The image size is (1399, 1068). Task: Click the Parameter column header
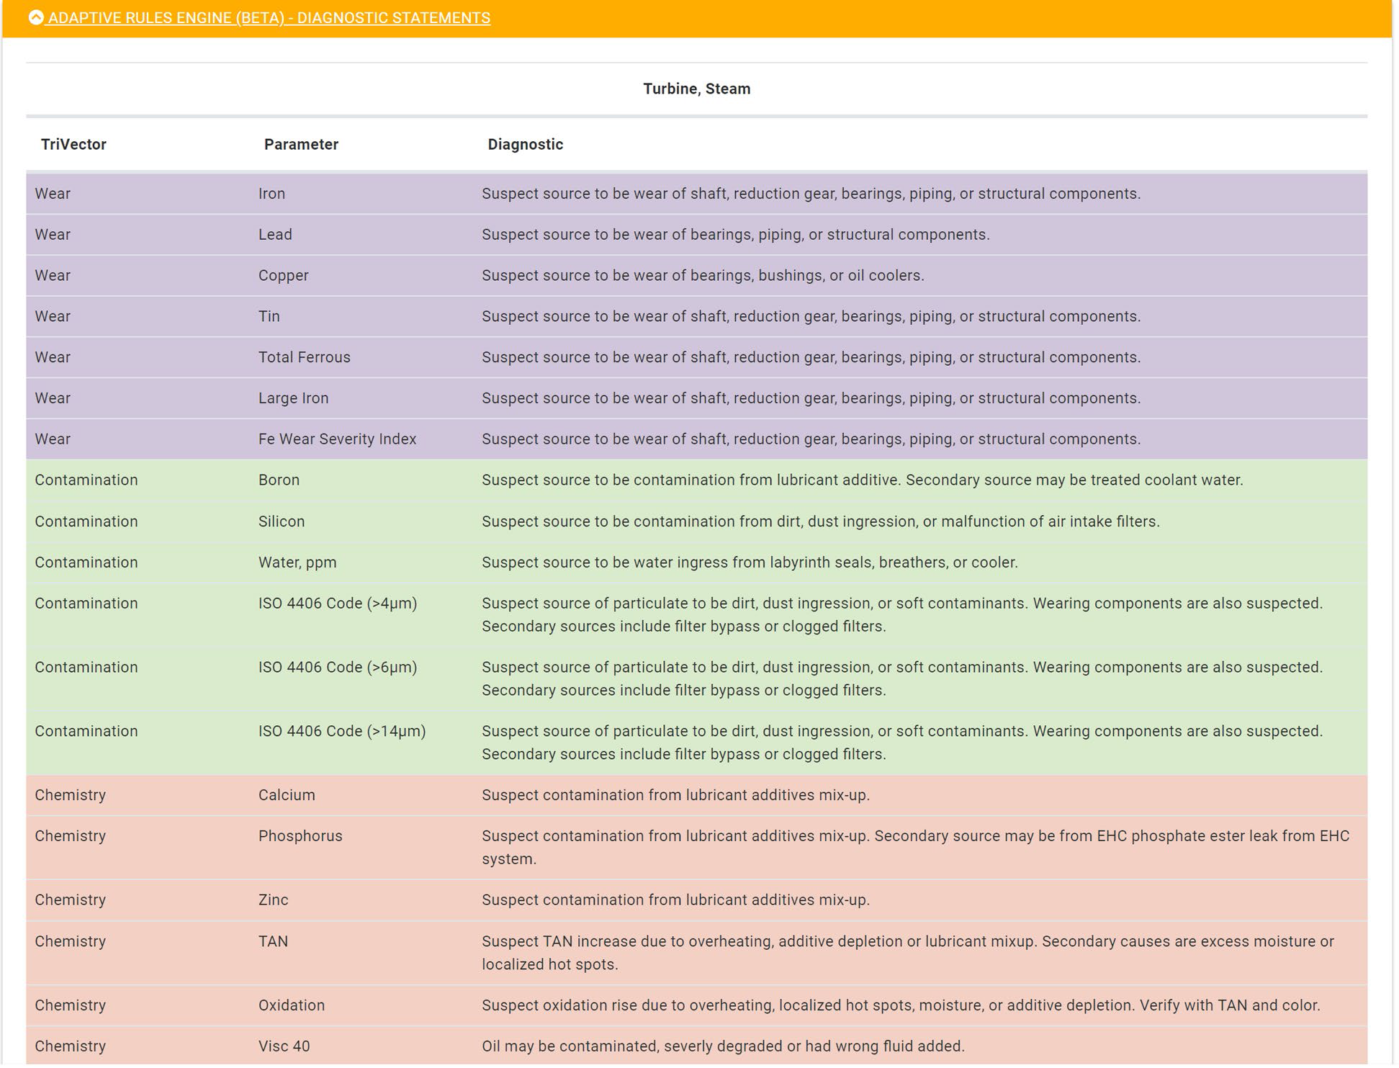(x=301, y=144)
